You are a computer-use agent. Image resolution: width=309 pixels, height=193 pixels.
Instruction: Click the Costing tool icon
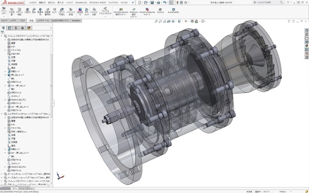160,10
